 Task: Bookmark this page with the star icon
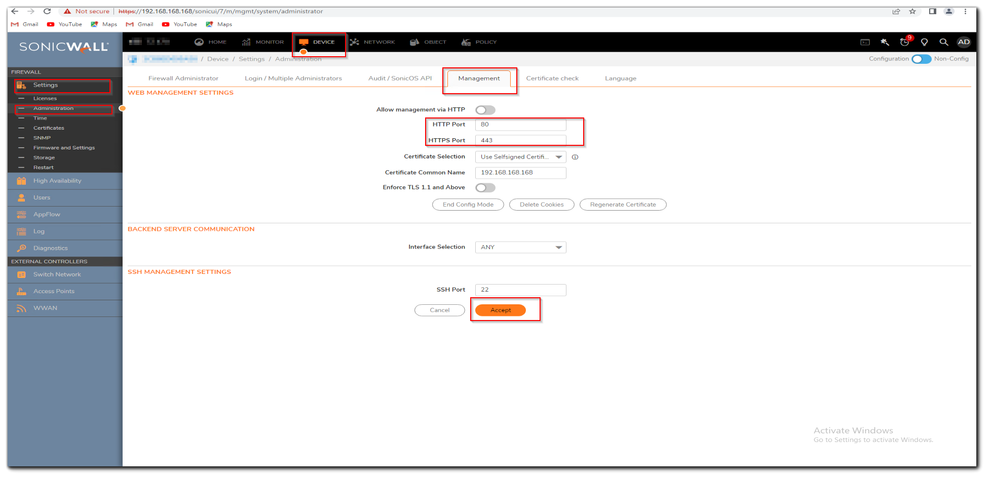click(912, 11)
